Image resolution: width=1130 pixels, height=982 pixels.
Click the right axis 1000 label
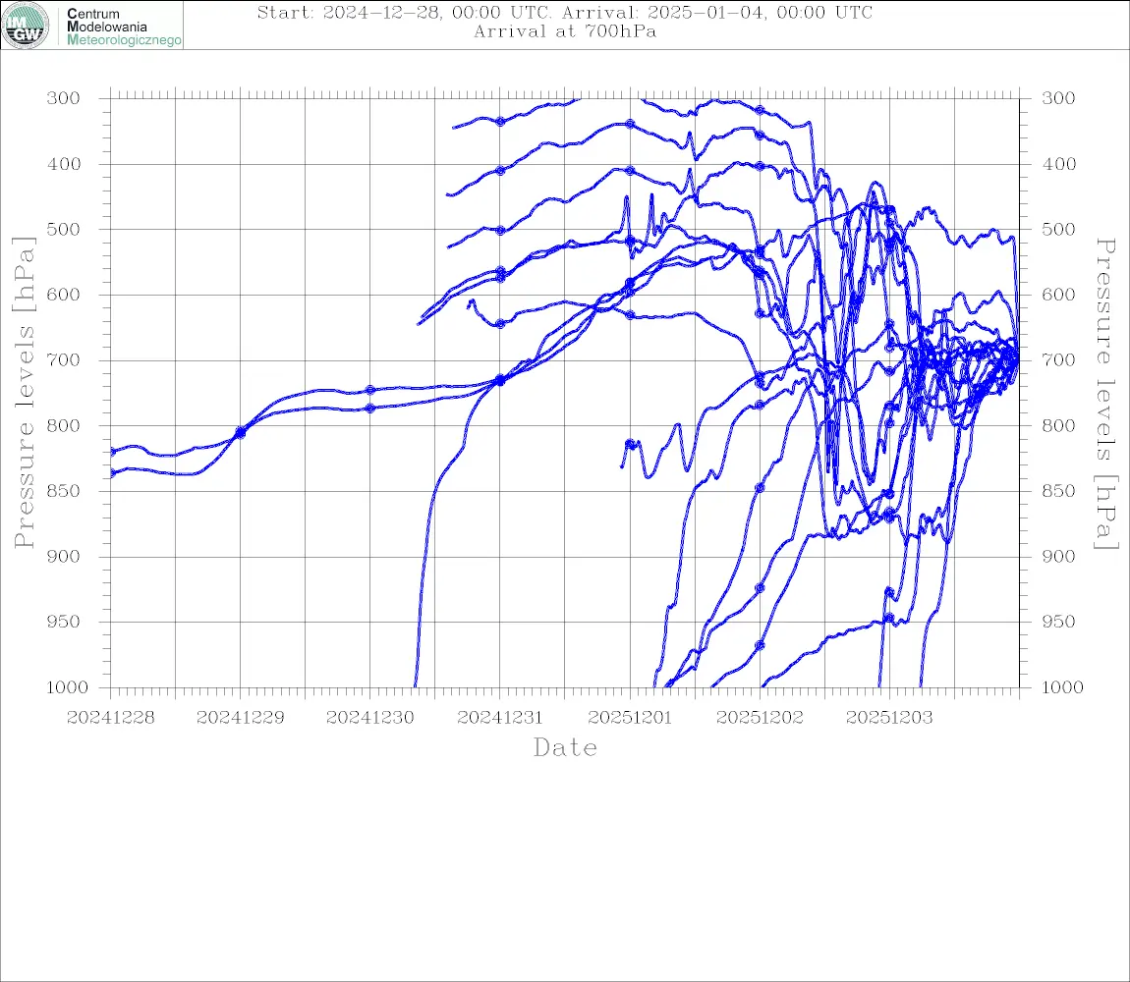click(1062, 687)
